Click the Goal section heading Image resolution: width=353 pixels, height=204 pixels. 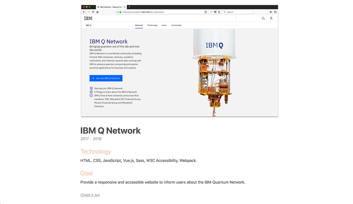86,173
